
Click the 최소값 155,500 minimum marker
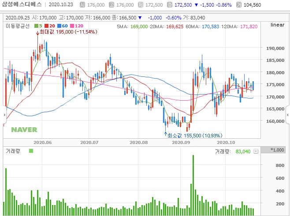click(193, 136)
